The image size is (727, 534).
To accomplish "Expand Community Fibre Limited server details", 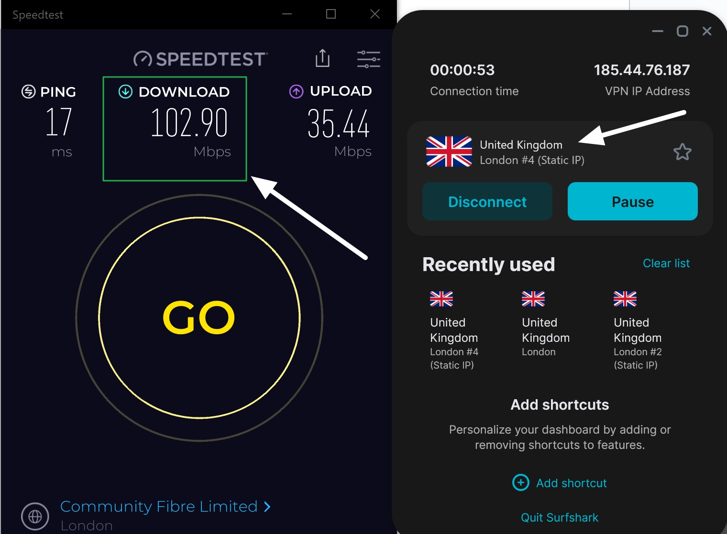I will pos(266,507).
